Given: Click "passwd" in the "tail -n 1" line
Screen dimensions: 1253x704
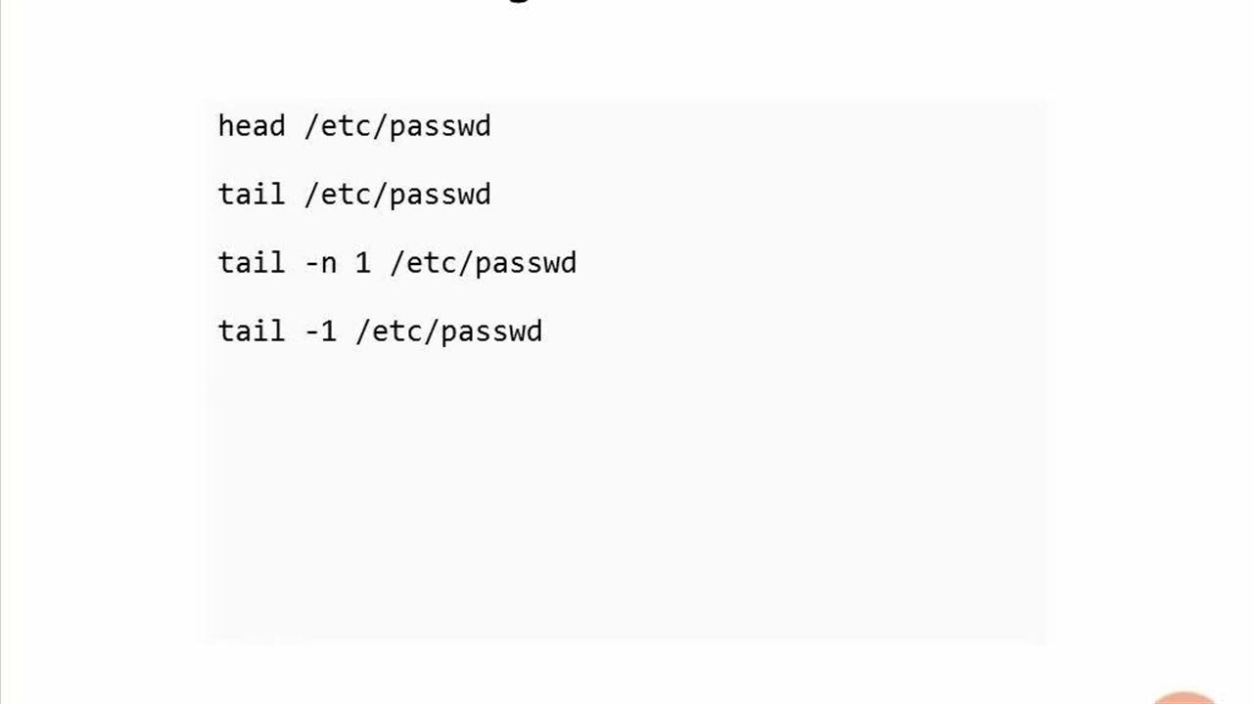Looking at the screenshot, I should 526,265.
